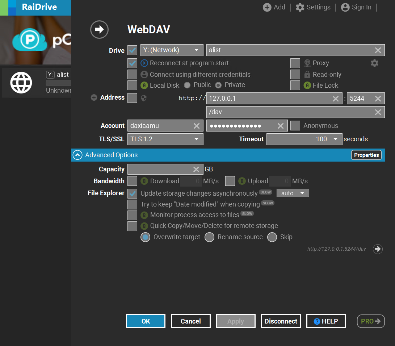395x346 pixels.
Task: Select the Public radio option
Action: [x=187, y=85]
